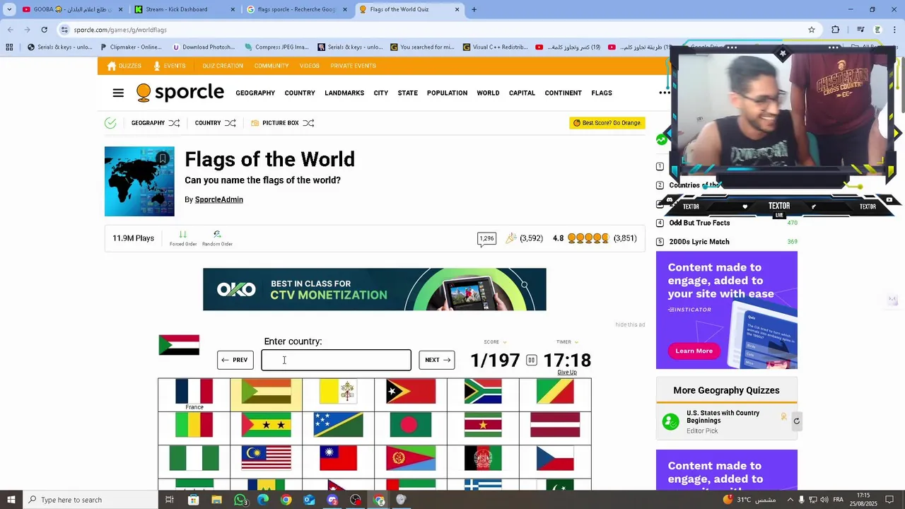This screenshot has height=509, width=905.
Task: Open the POPULATION nav category
Action: tap(447, 93)
